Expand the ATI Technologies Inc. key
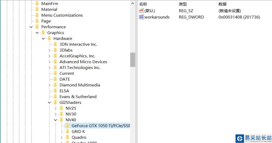This screenshot has width=272, height=143. 50,68
